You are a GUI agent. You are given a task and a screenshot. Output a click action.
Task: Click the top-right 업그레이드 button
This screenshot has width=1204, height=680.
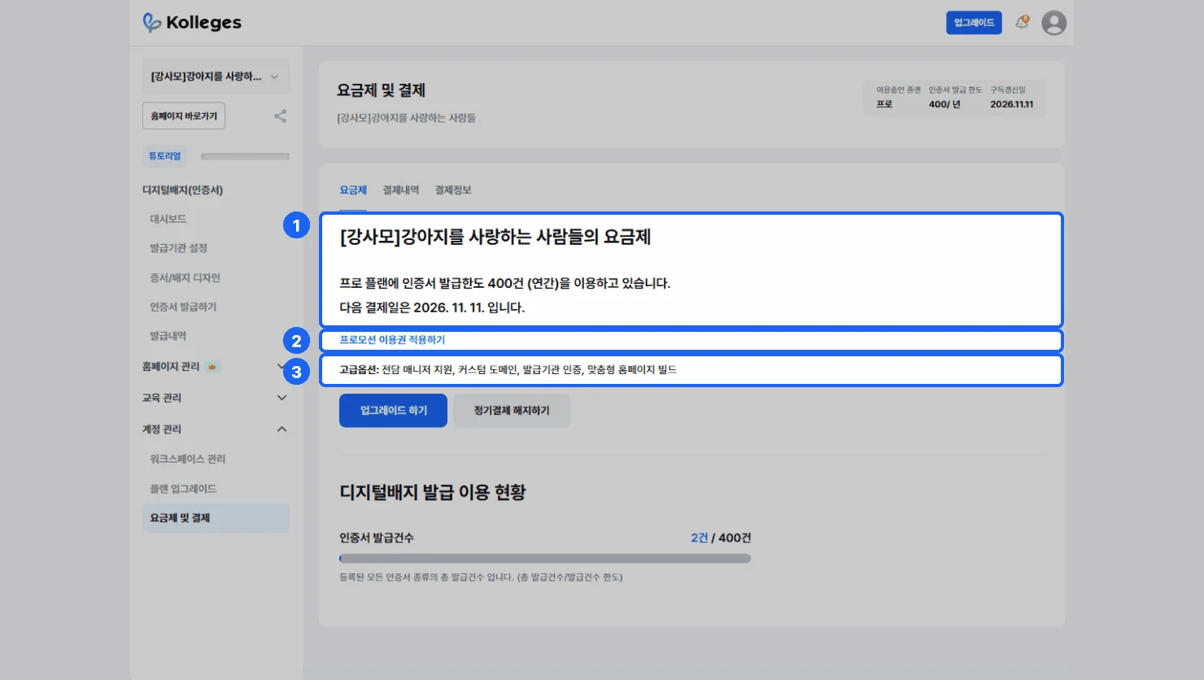click(973, 23)
